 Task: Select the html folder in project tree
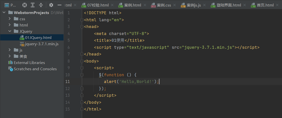[24, 25]
